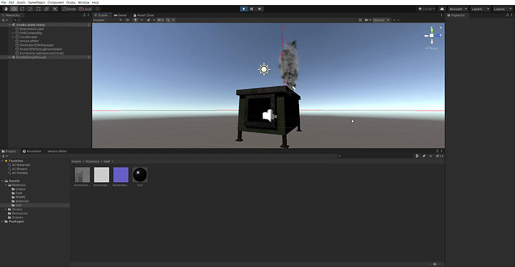Switch to the Animation tab

[x=32, y=151]
